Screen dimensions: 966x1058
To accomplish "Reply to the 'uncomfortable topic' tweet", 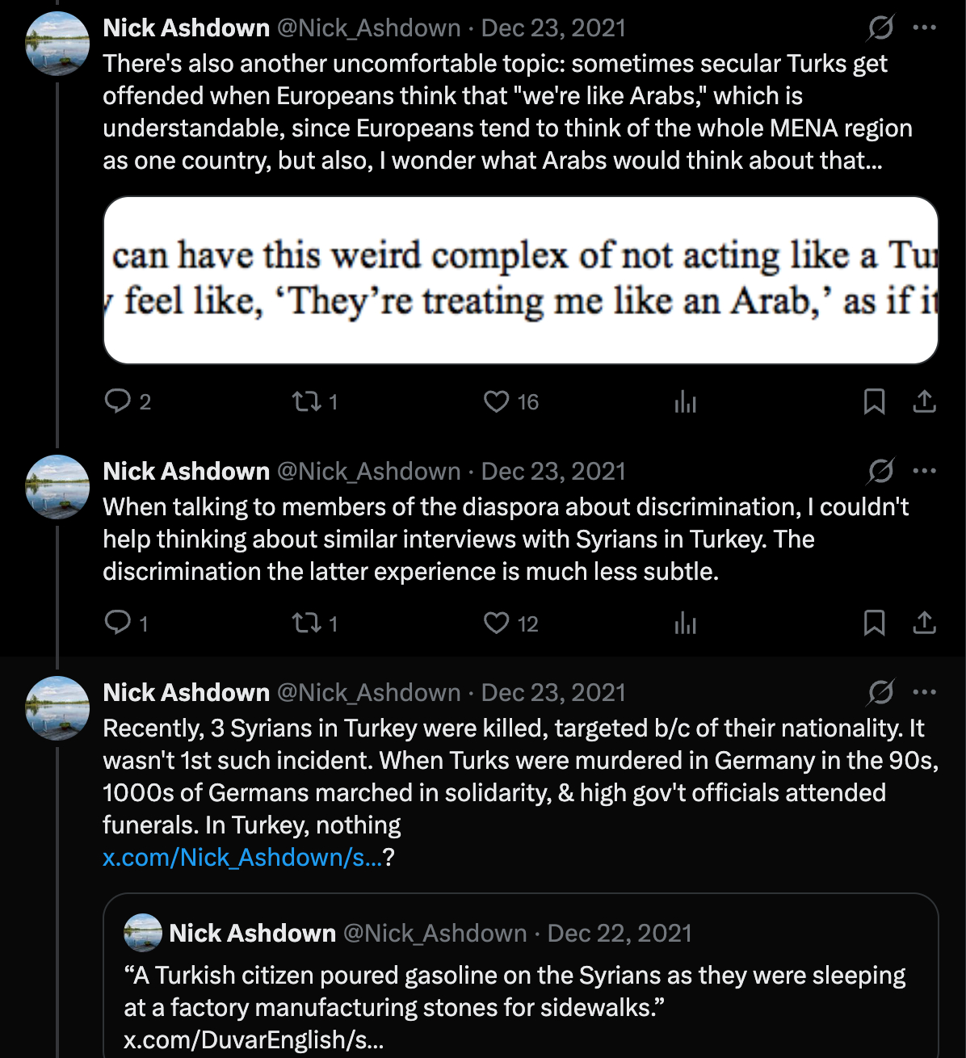I will click(118, 401).
